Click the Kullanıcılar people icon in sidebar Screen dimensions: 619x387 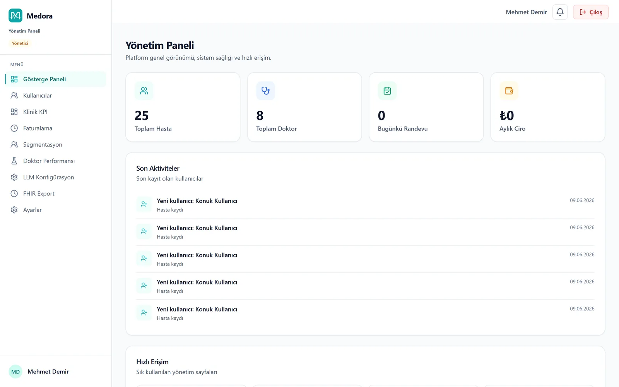tap(14, 95)
